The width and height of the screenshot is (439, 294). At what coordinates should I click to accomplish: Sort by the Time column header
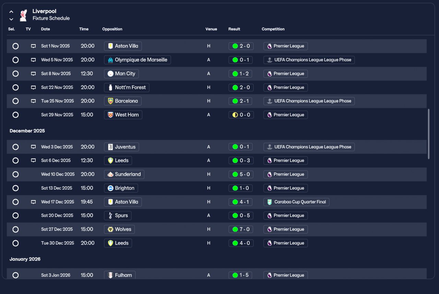[x=84, y=29]
